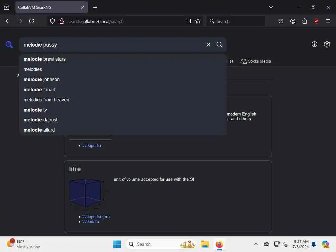Open the Extensions puzzle icon
This screenshot has height=252, width=336.
click(x=304, y=21)
